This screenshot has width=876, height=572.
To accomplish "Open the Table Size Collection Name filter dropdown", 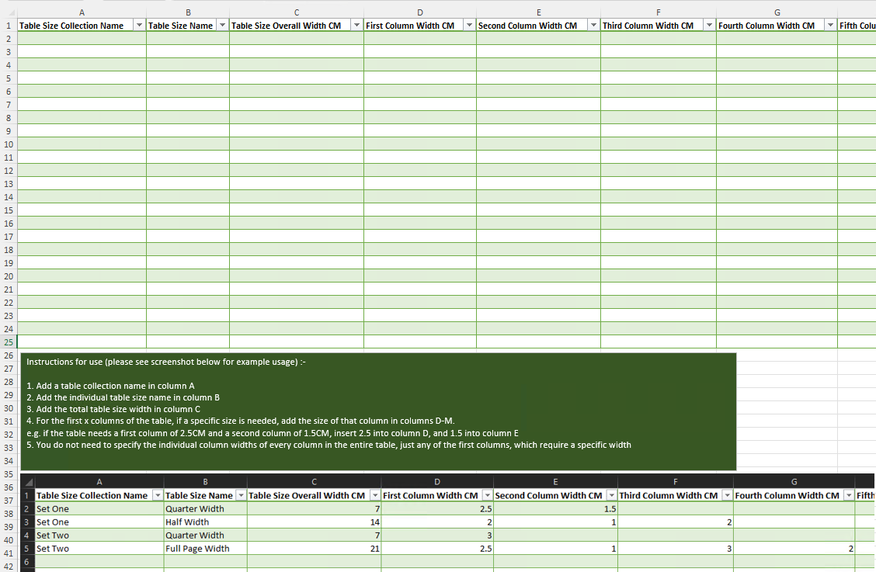I will pos(139,25).
